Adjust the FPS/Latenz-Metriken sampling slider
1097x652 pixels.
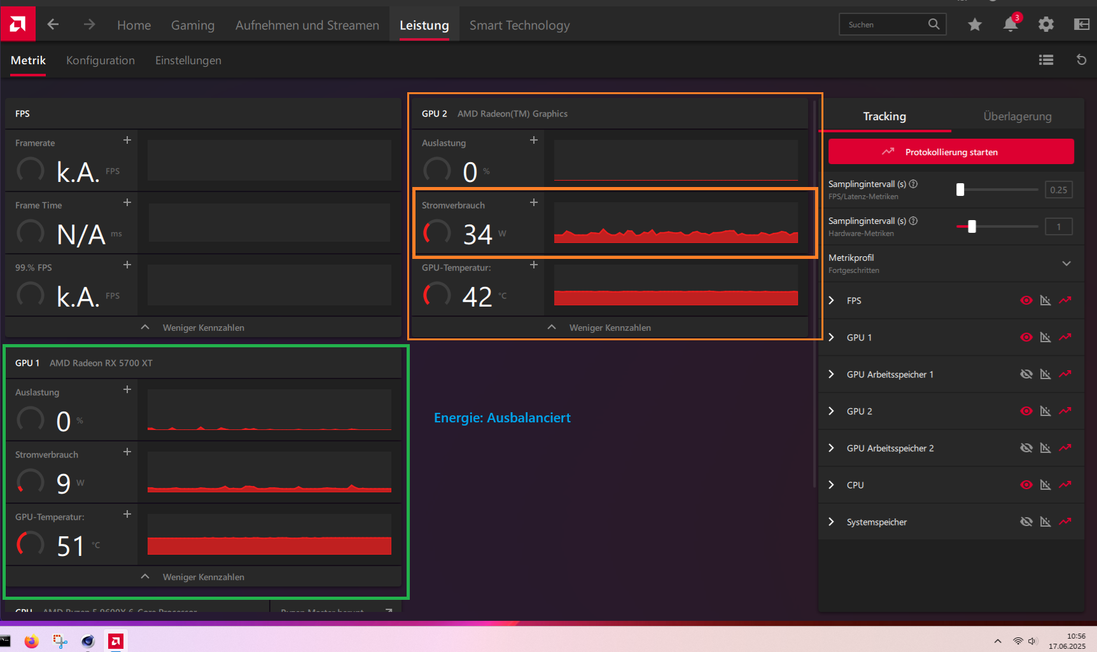point(997,190)
